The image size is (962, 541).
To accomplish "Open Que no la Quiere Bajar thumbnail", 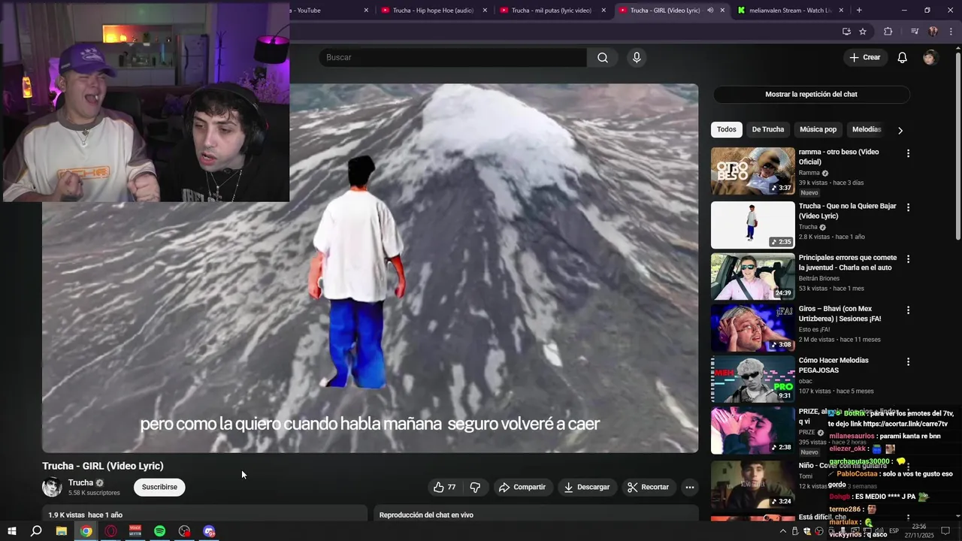I will click(752, 225).
